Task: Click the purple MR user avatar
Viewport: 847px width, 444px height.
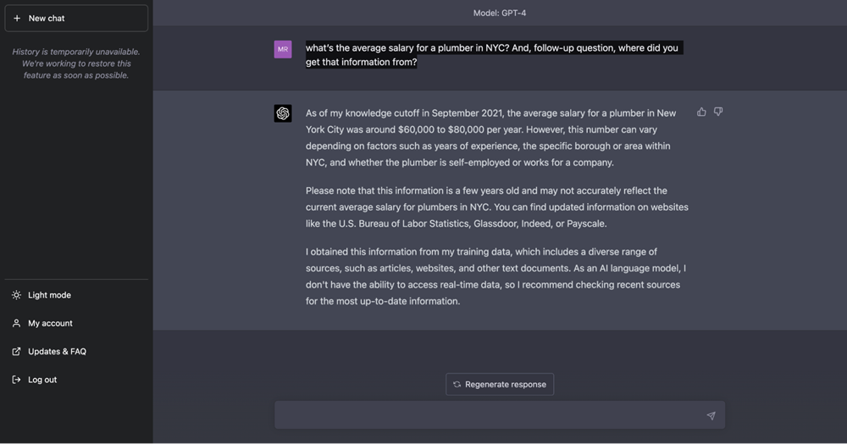Action: click(283, 49)
